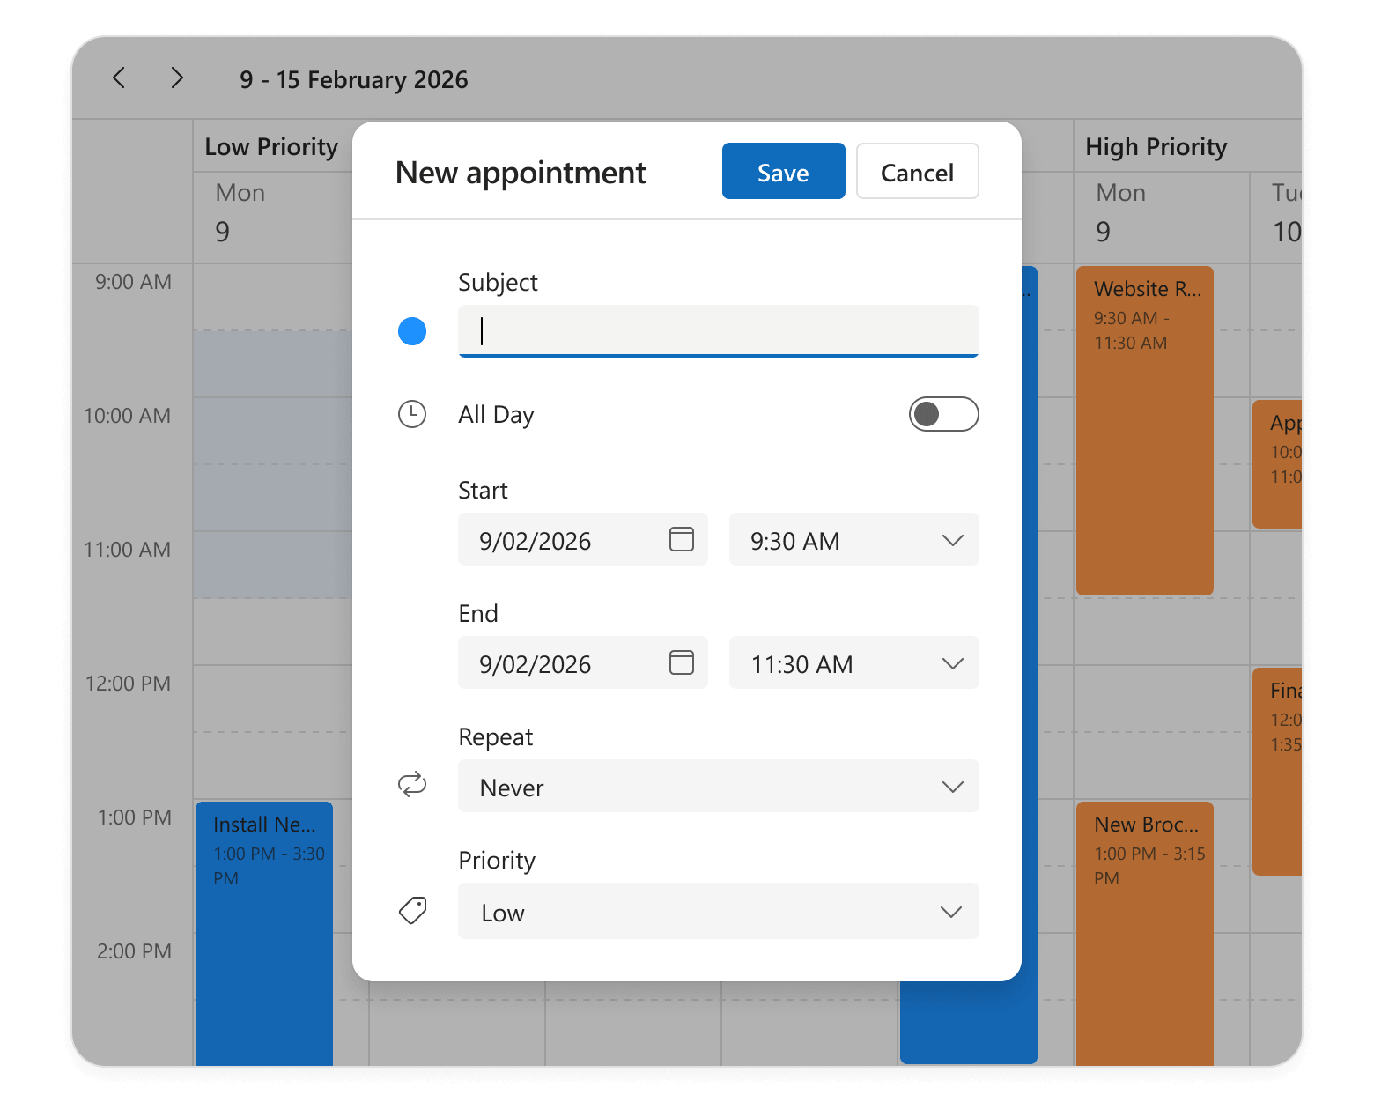Open the New Broc... appointment

pyautogui.click(x=1145, y=934)
